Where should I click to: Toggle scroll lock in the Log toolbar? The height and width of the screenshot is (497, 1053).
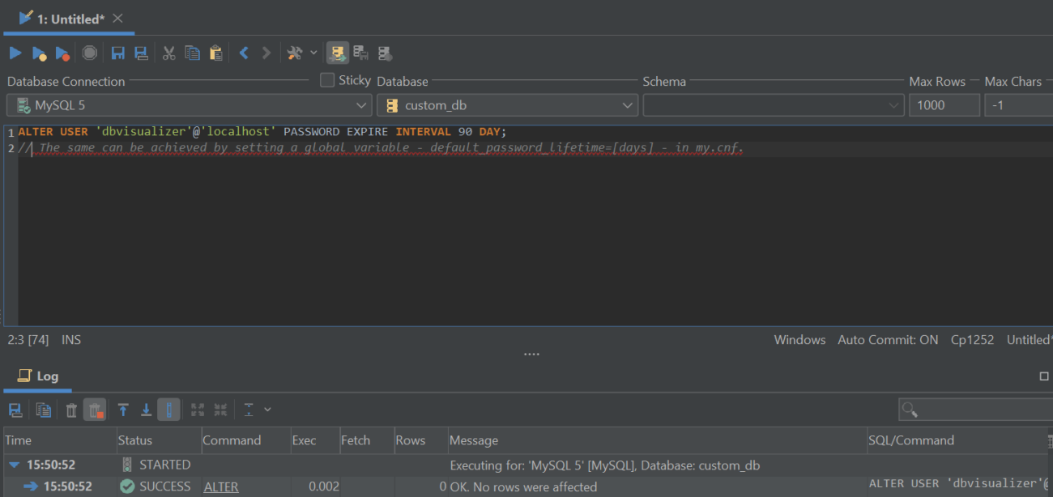coord(168,410)
